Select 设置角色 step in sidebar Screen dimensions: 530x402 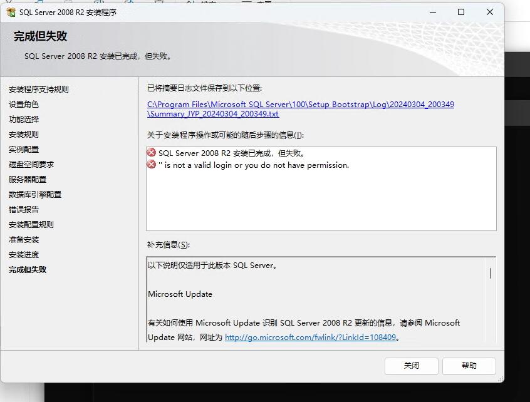click(24, 105)
